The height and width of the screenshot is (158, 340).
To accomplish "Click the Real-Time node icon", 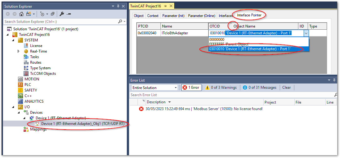I will tap(26, 51).
